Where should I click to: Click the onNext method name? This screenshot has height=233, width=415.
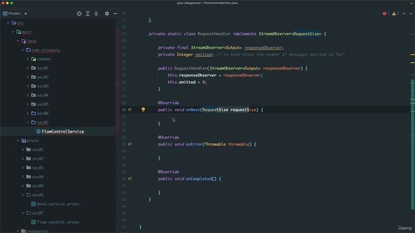coord(193,109)
